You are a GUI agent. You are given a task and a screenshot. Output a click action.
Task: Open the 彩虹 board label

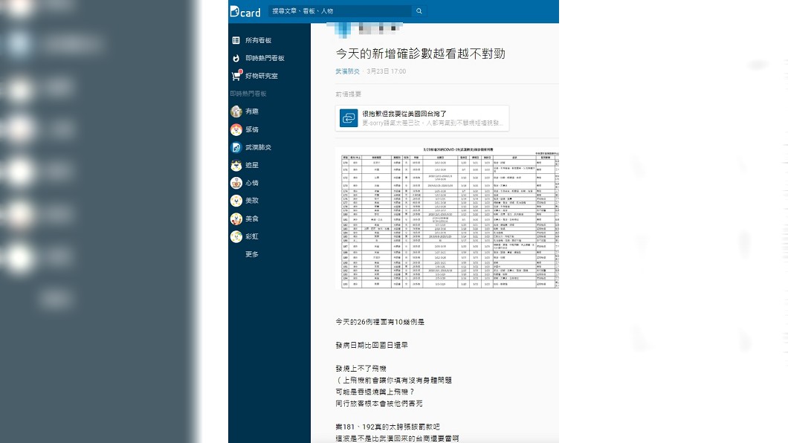pyautogui.click(x=252, y=236)
